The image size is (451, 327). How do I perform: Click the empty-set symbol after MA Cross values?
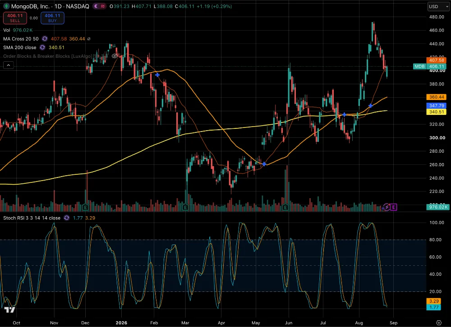pos(89,39)
